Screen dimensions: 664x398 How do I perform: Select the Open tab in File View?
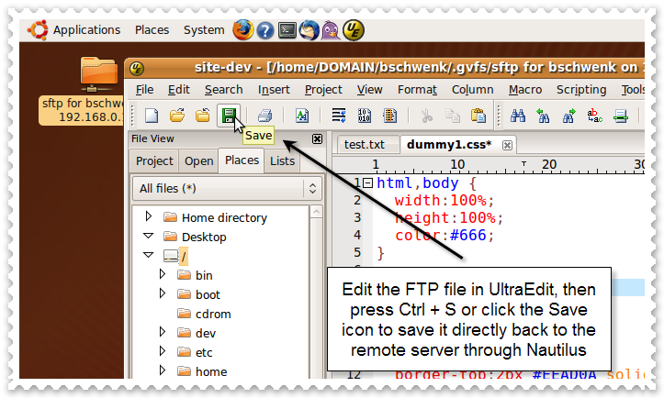198,161
